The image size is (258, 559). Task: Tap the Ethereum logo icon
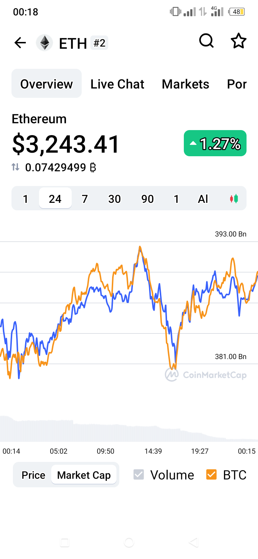pyautogui.click(x=44, y=43)
